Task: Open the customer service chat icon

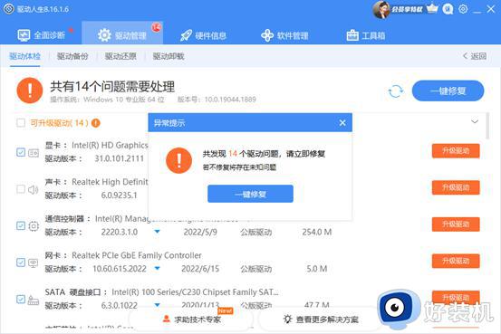Action: 448,9
